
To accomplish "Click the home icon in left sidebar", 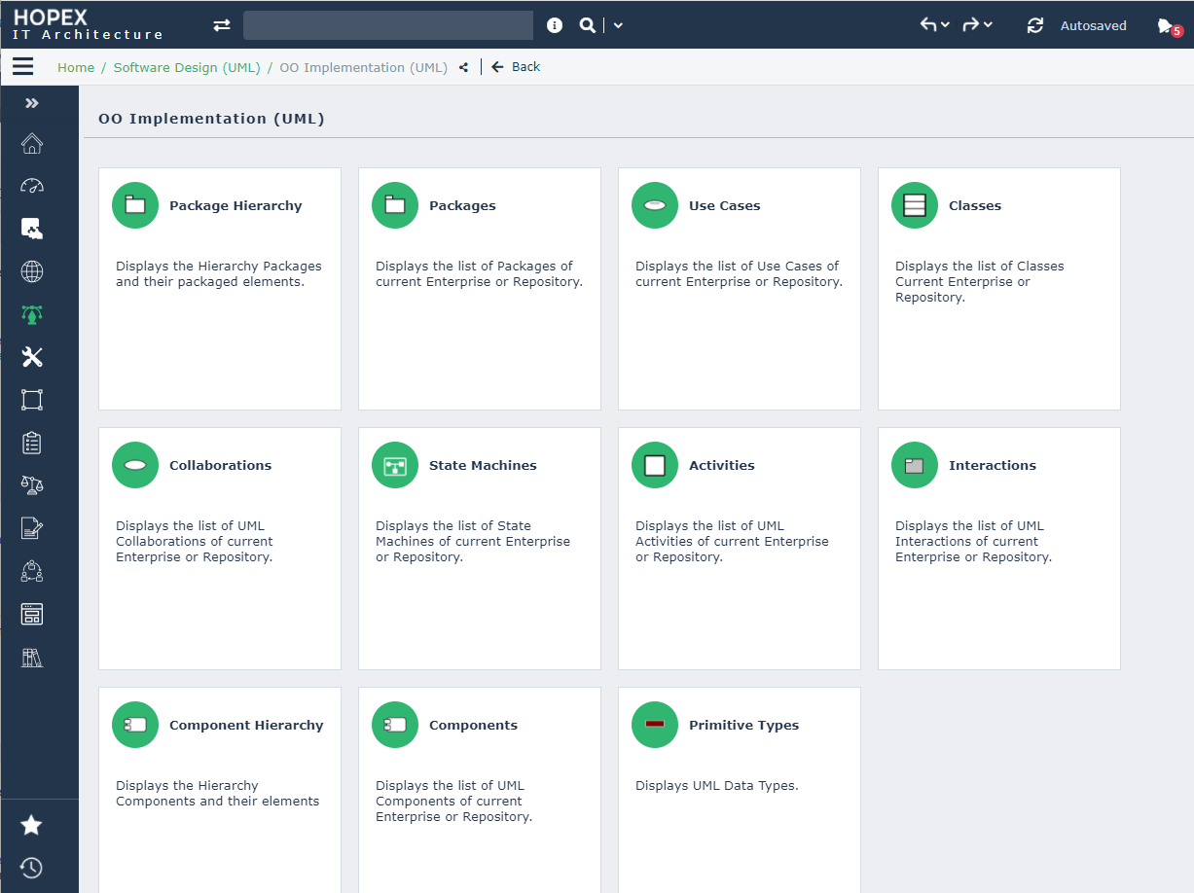I will [32, 144].
